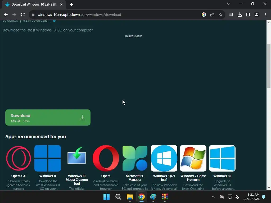The image size is (271, 203).
Task: Open Windows 7 Home Premium icon
Action: pyautogui.click(x=193, y=158)
